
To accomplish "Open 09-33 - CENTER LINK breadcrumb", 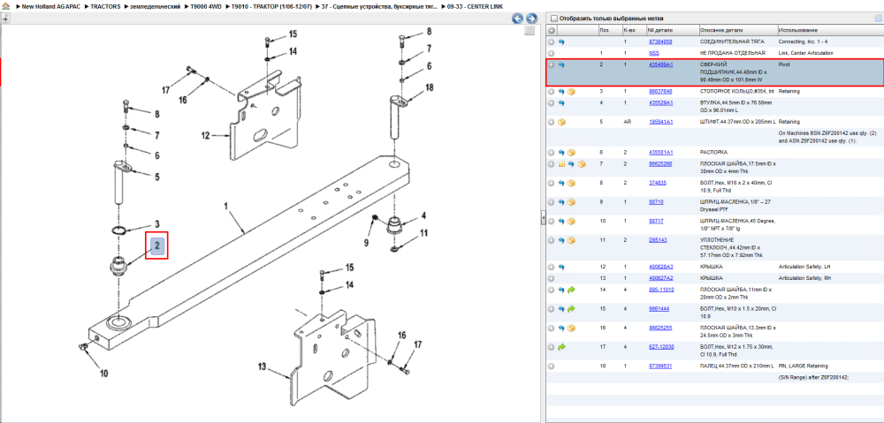I will pos(474,5).
